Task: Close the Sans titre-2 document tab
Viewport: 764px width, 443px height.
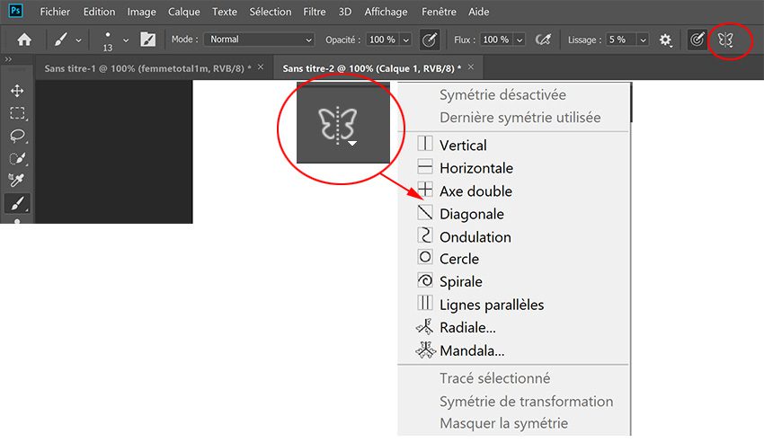Action: tap(471, 67)
